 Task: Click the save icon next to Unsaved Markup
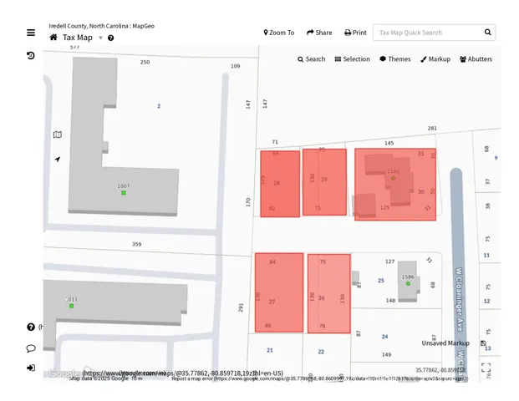click(483, 343)
